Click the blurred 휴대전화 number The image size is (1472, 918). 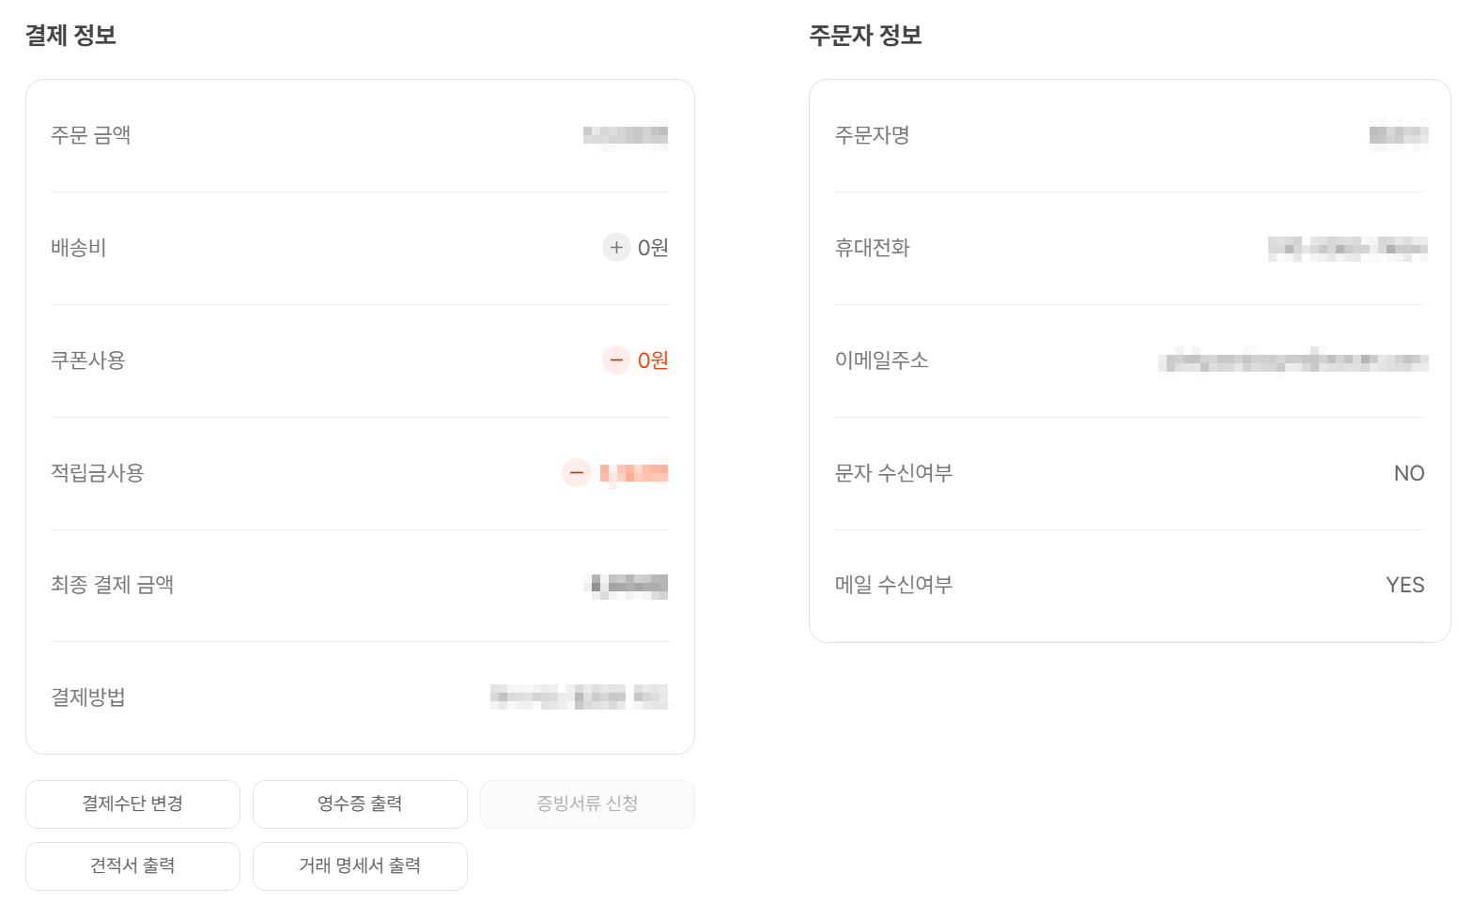1347,248
